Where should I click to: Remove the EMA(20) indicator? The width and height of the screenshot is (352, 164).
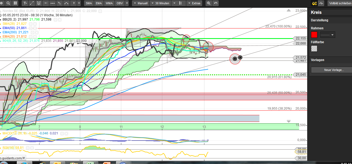click(x=35, y=36)
